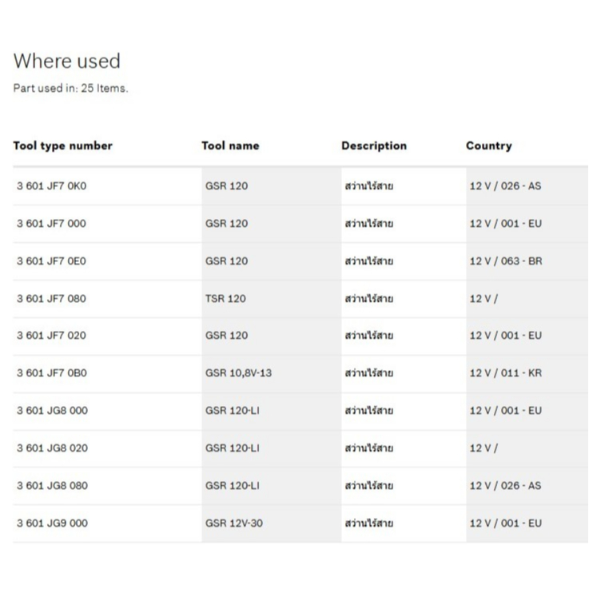Select tool type number 3 601 JF7 000

click(x=51, y=224)
